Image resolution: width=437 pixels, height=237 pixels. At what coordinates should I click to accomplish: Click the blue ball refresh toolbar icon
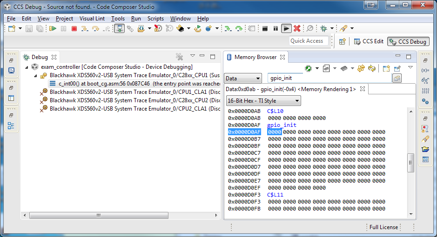coord(208,28)
